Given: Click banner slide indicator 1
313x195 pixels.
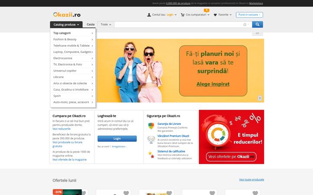Looking at the screenshot, I should [260, 98].
